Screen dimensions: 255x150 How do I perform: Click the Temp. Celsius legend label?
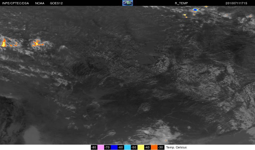176,147
